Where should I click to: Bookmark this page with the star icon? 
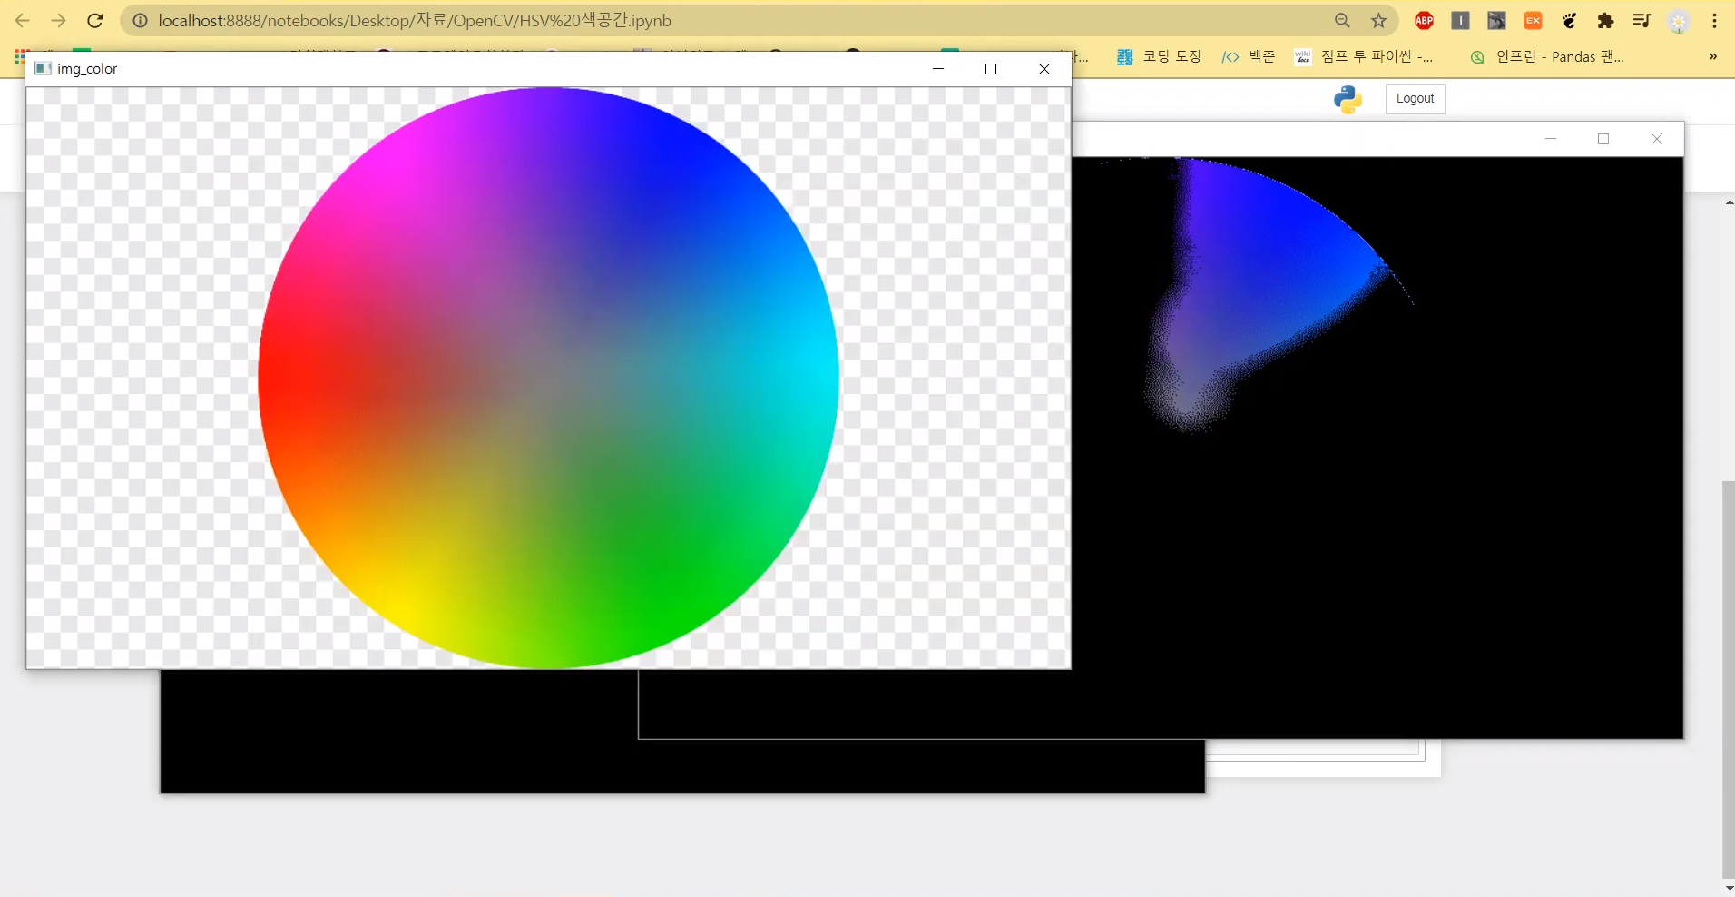point(1378,21)
